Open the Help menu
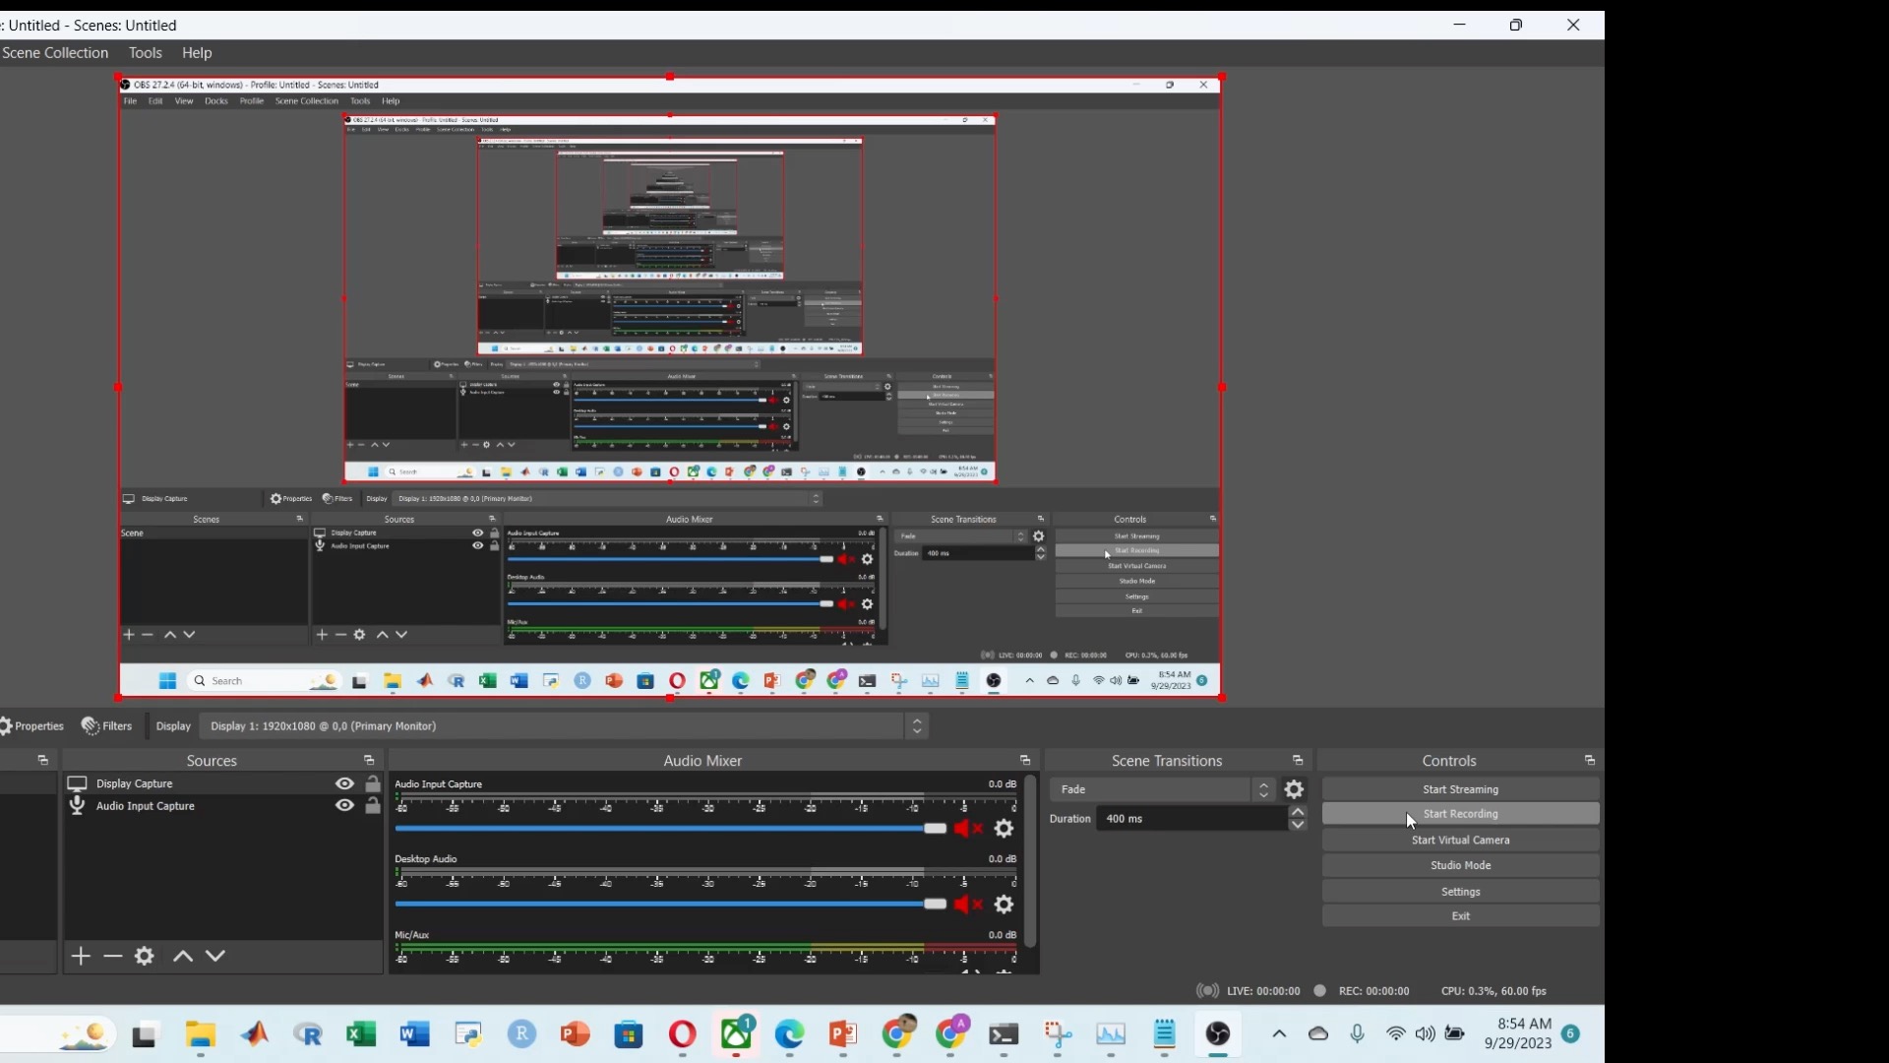 [197, 53]
